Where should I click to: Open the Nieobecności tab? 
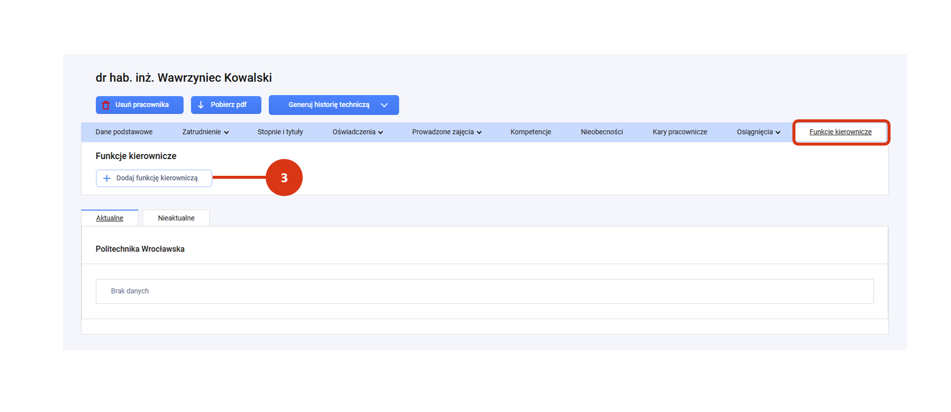click(x=602, y=132)
